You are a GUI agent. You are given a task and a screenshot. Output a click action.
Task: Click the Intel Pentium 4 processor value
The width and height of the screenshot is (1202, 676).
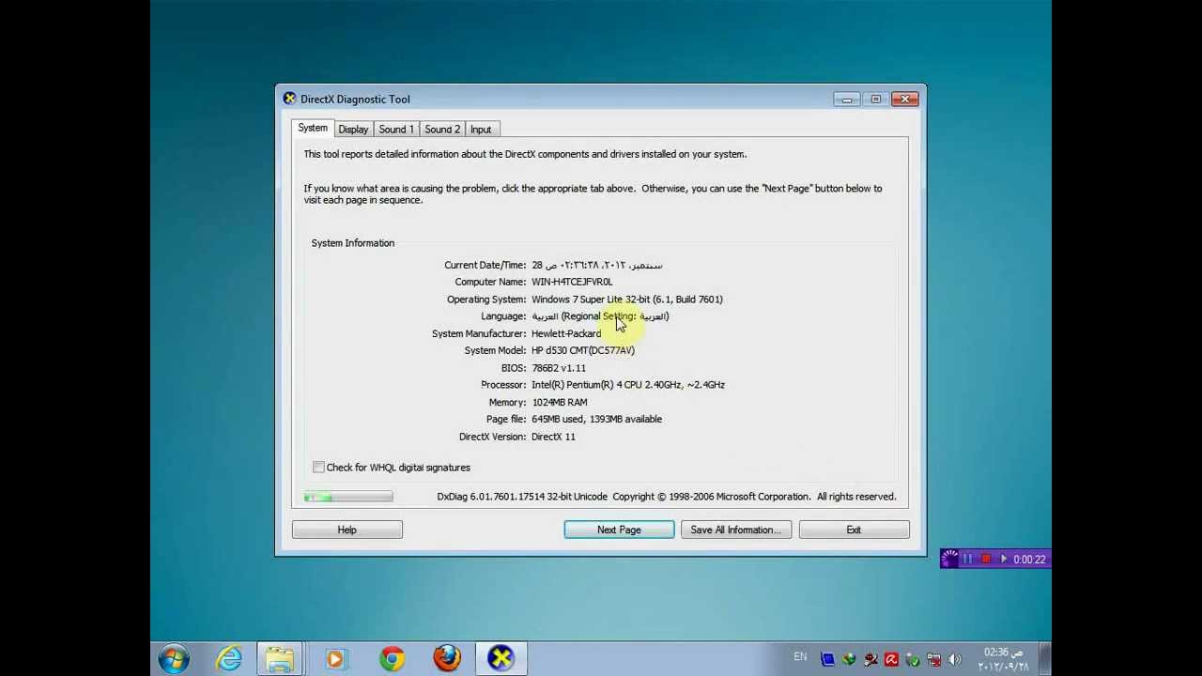click(628, 385)
